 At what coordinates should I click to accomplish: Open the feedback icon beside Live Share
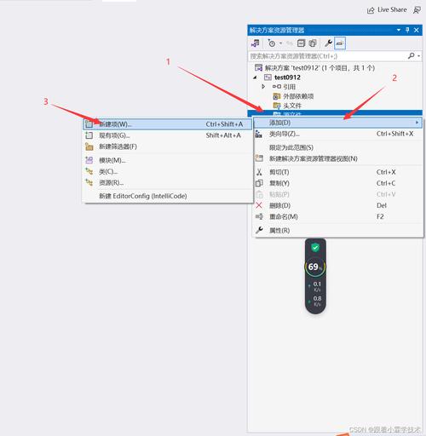(x=417, y=10)
